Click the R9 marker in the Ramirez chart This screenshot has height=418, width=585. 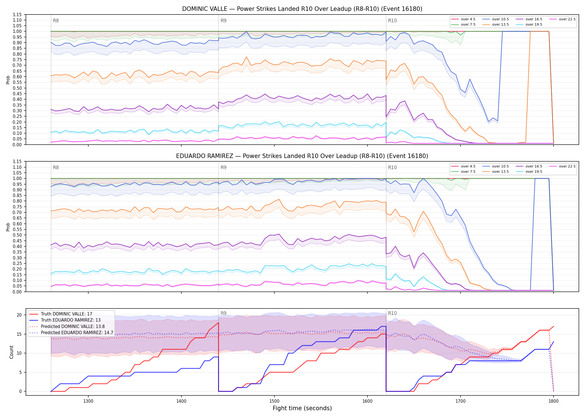223,167
